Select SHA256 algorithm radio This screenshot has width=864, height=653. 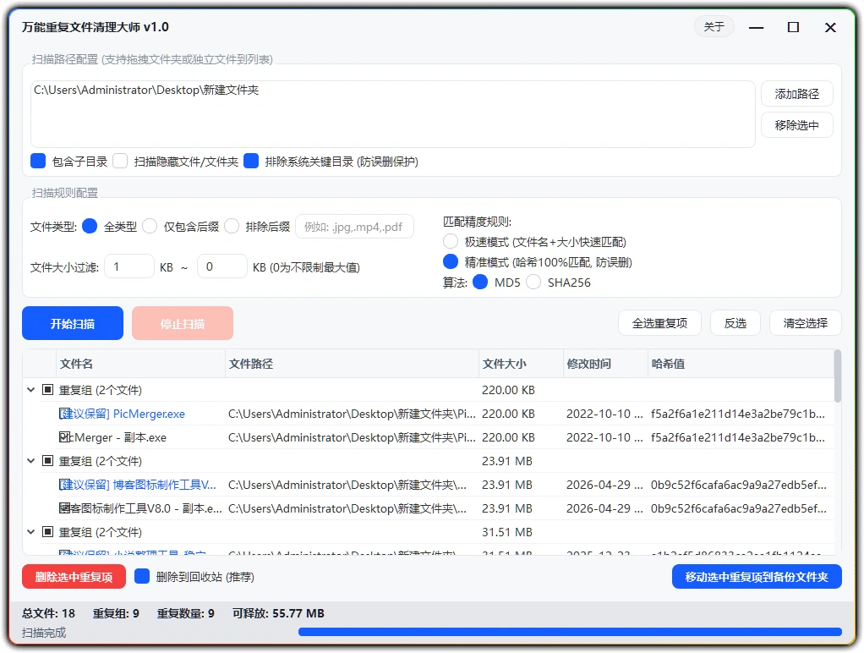[x=533, y=282]
